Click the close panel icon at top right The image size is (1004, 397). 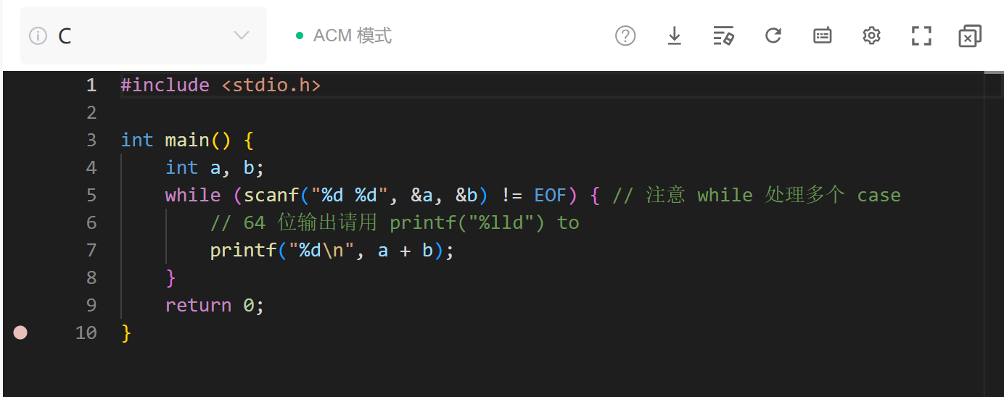970,35
